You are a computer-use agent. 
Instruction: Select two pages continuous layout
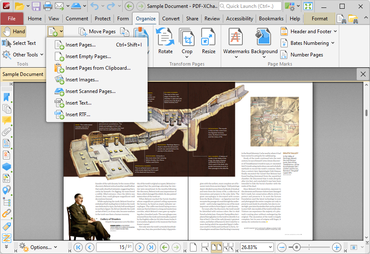click(x=228, y=247)
